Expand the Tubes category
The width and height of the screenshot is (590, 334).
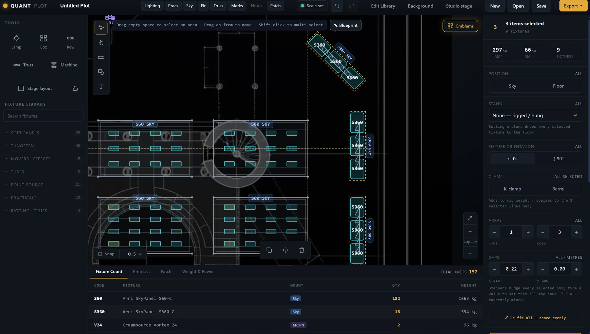[x=44, y=172]
